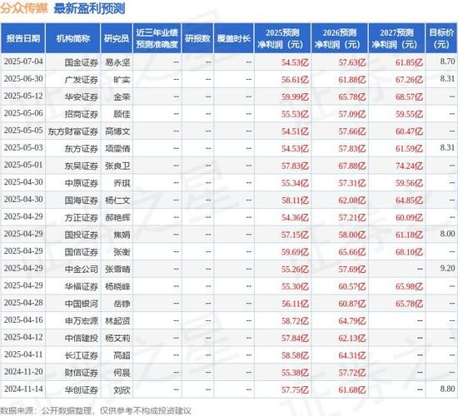
Task: Click the 覆盖时长 column header
Action: pyautogui.click(x=234, y=38)
